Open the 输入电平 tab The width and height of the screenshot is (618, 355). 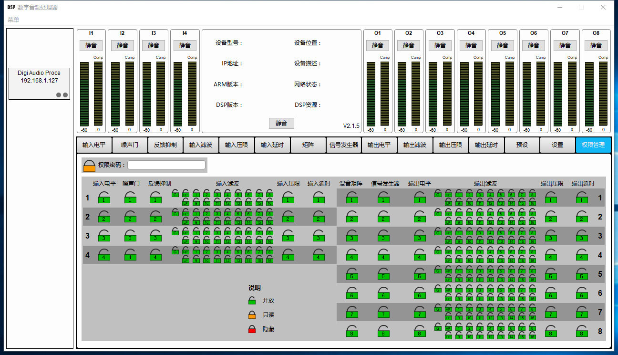click(94, 145)
